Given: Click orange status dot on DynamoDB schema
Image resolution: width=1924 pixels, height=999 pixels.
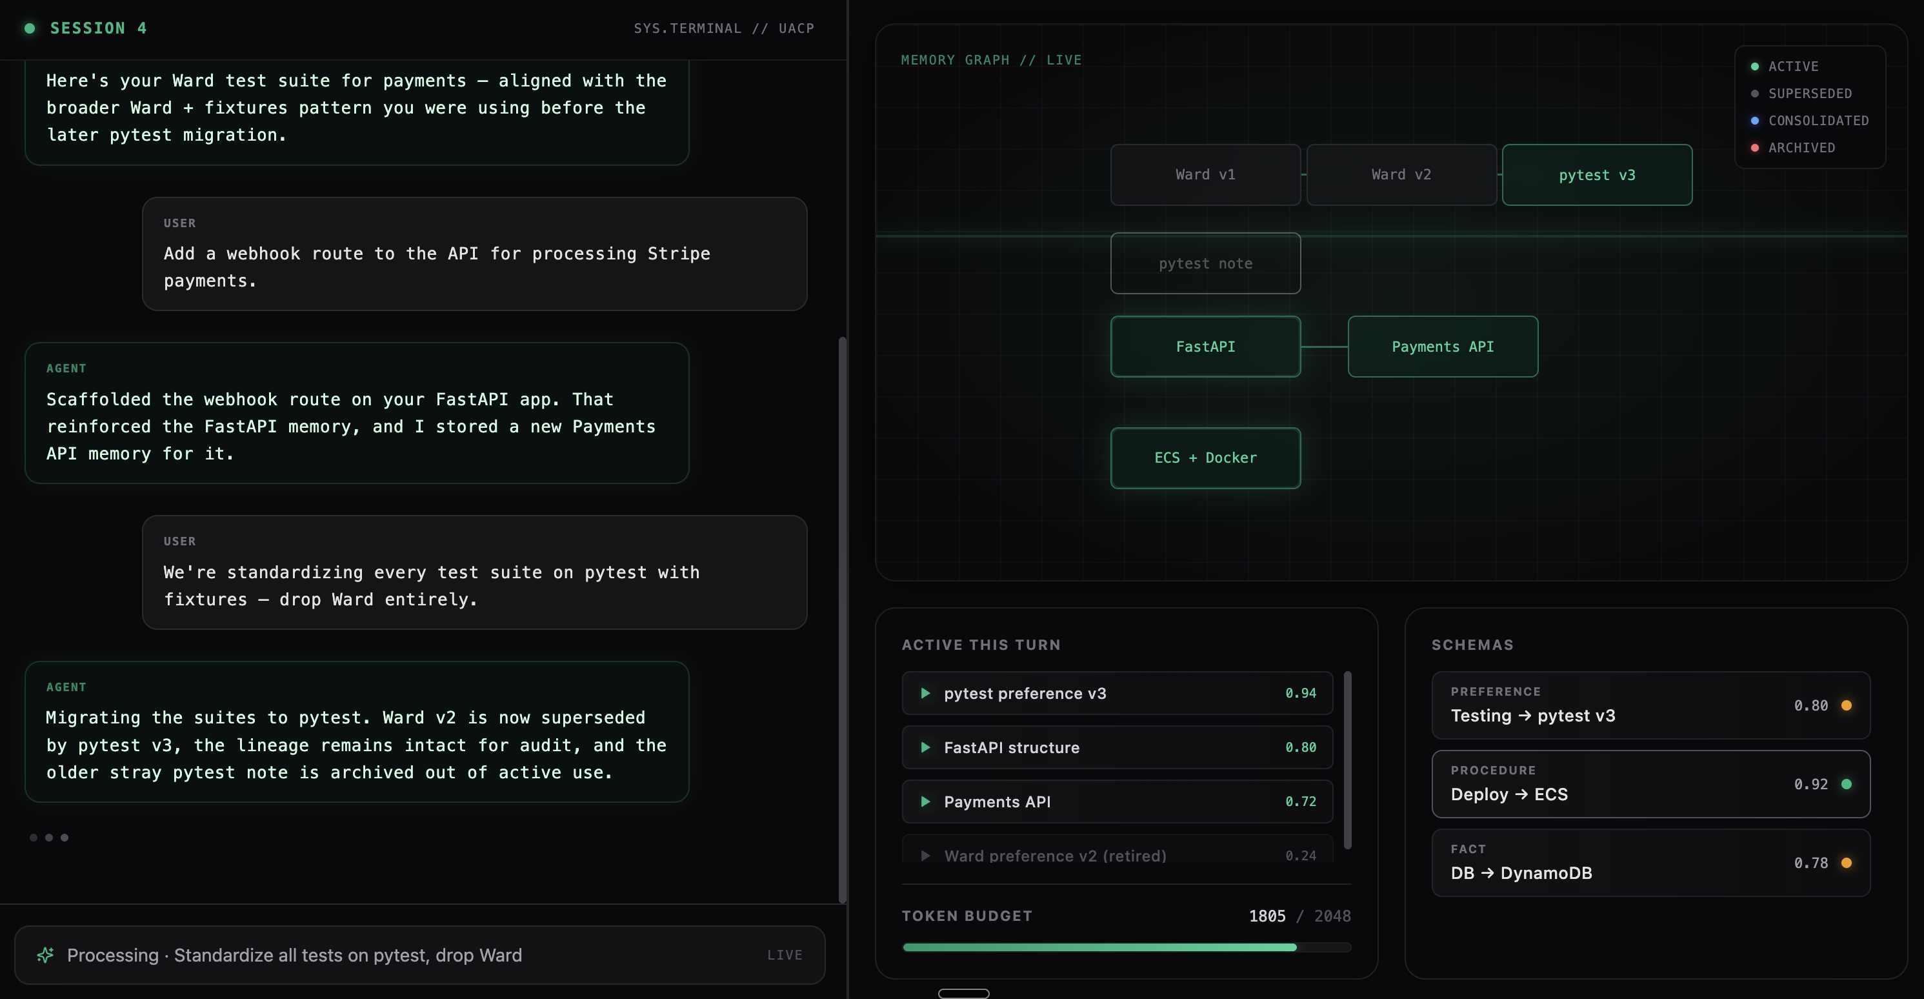Looking at the screenshot, I should point(1847,863).
